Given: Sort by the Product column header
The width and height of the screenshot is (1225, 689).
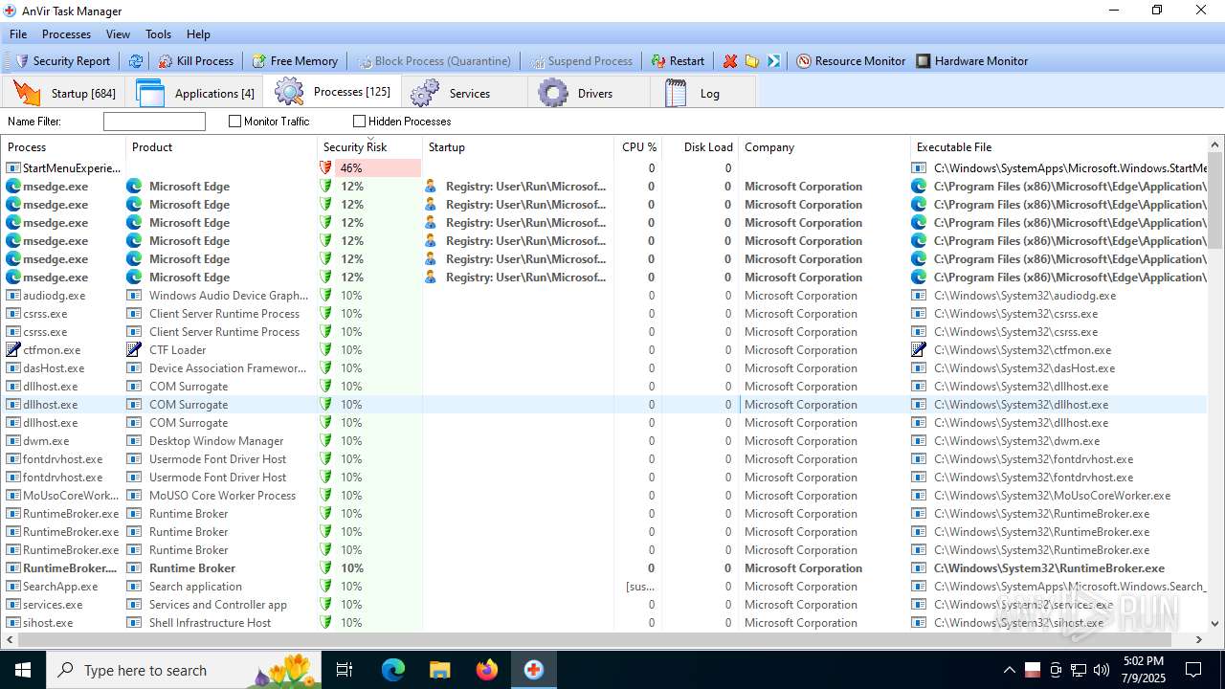Looking at the screenshot, I should pyautogui.click(x=221, y=147).
